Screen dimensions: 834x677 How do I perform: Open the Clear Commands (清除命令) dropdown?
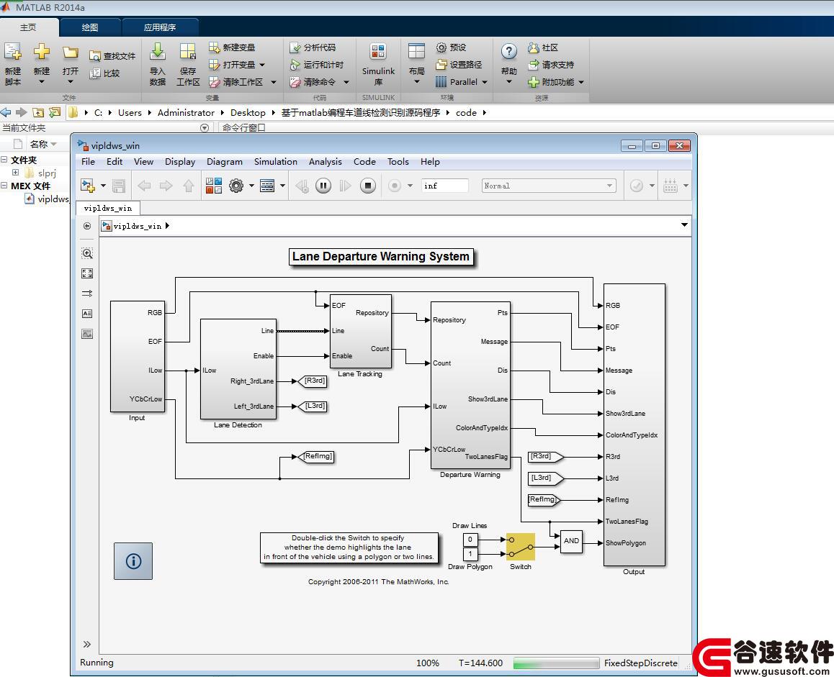click(346, 82)
